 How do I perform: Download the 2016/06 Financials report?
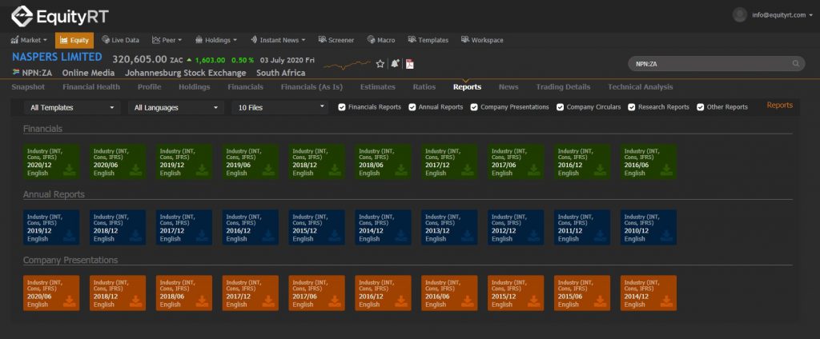click(667, 169)
